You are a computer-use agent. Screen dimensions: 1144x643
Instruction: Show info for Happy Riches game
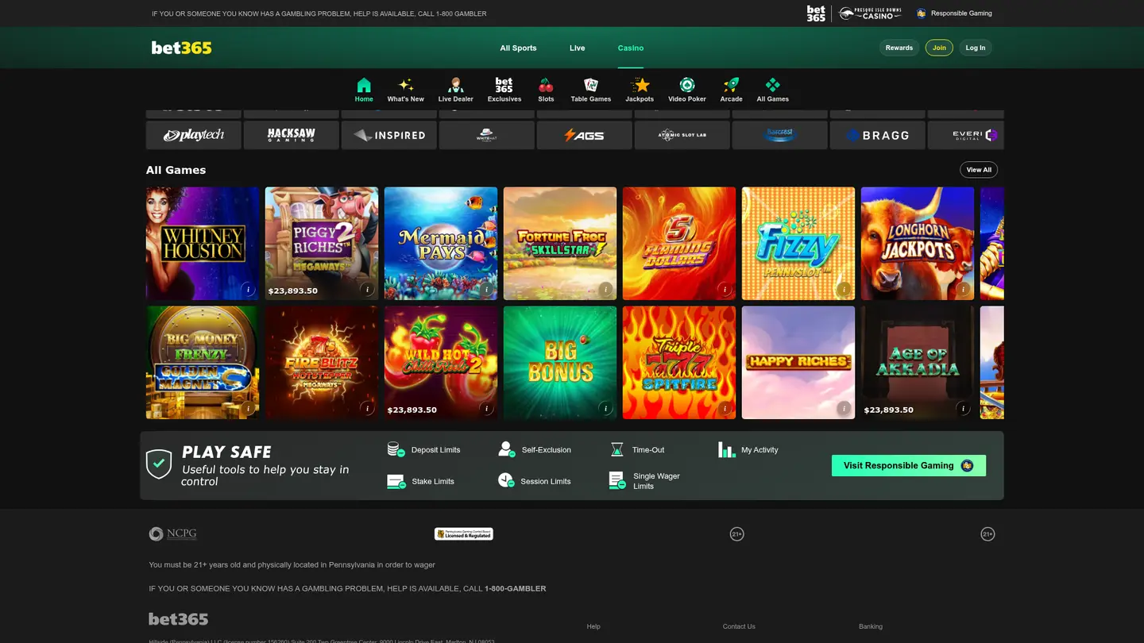[844, 409]
